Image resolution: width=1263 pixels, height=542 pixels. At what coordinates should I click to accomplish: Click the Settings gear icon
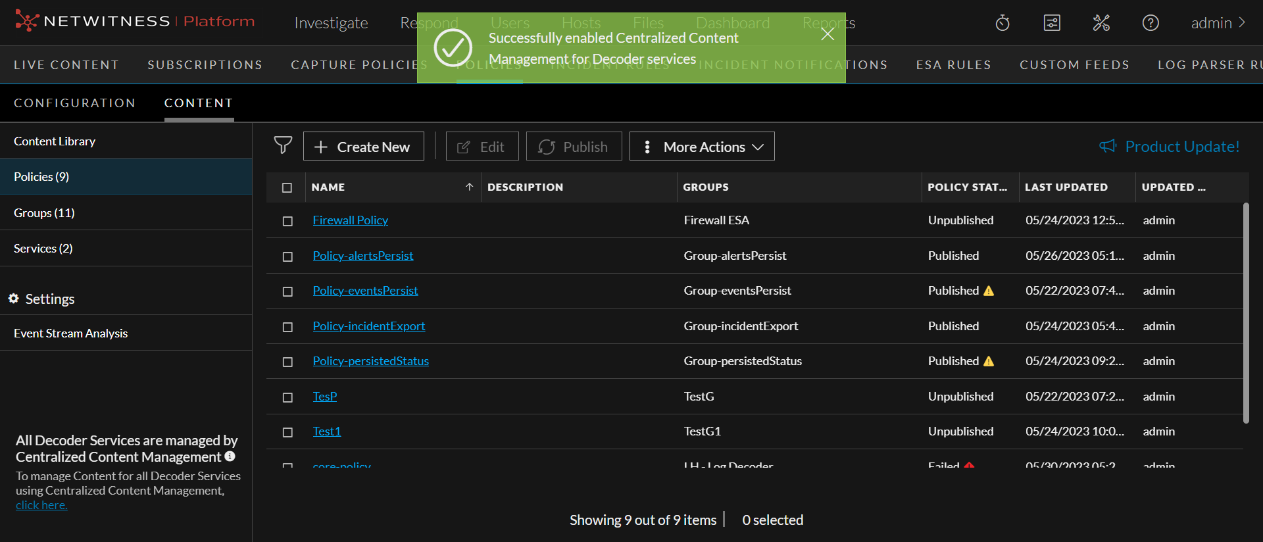tap(13, 299)
